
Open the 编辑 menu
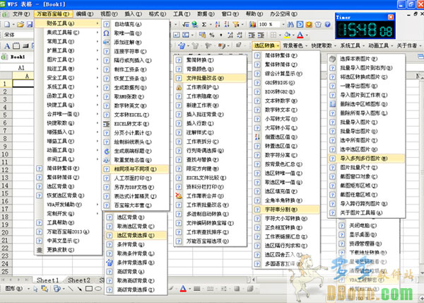tap(85, 14)
